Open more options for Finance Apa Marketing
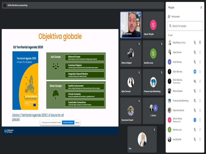The image size is (206, 154). tap(200, 101)
